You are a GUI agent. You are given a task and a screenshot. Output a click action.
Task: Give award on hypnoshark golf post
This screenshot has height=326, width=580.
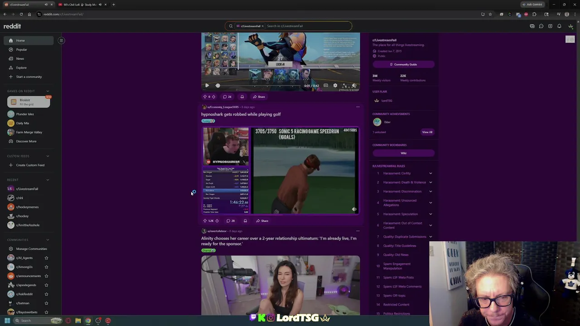click(x=245, y=221)
